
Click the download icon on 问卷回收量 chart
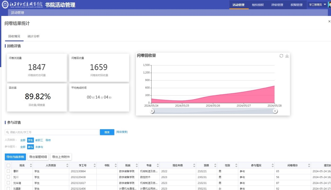coord(287,56)
